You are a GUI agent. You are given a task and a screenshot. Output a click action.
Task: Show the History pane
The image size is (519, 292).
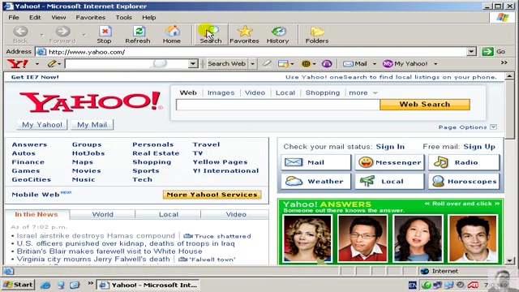pos(278,35)
